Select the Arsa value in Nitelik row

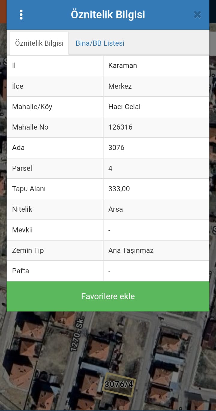click(x=115, y=209)
